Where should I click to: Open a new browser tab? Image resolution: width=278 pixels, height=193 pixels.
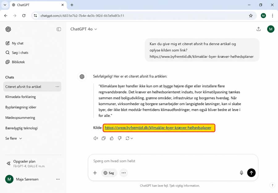72,5
